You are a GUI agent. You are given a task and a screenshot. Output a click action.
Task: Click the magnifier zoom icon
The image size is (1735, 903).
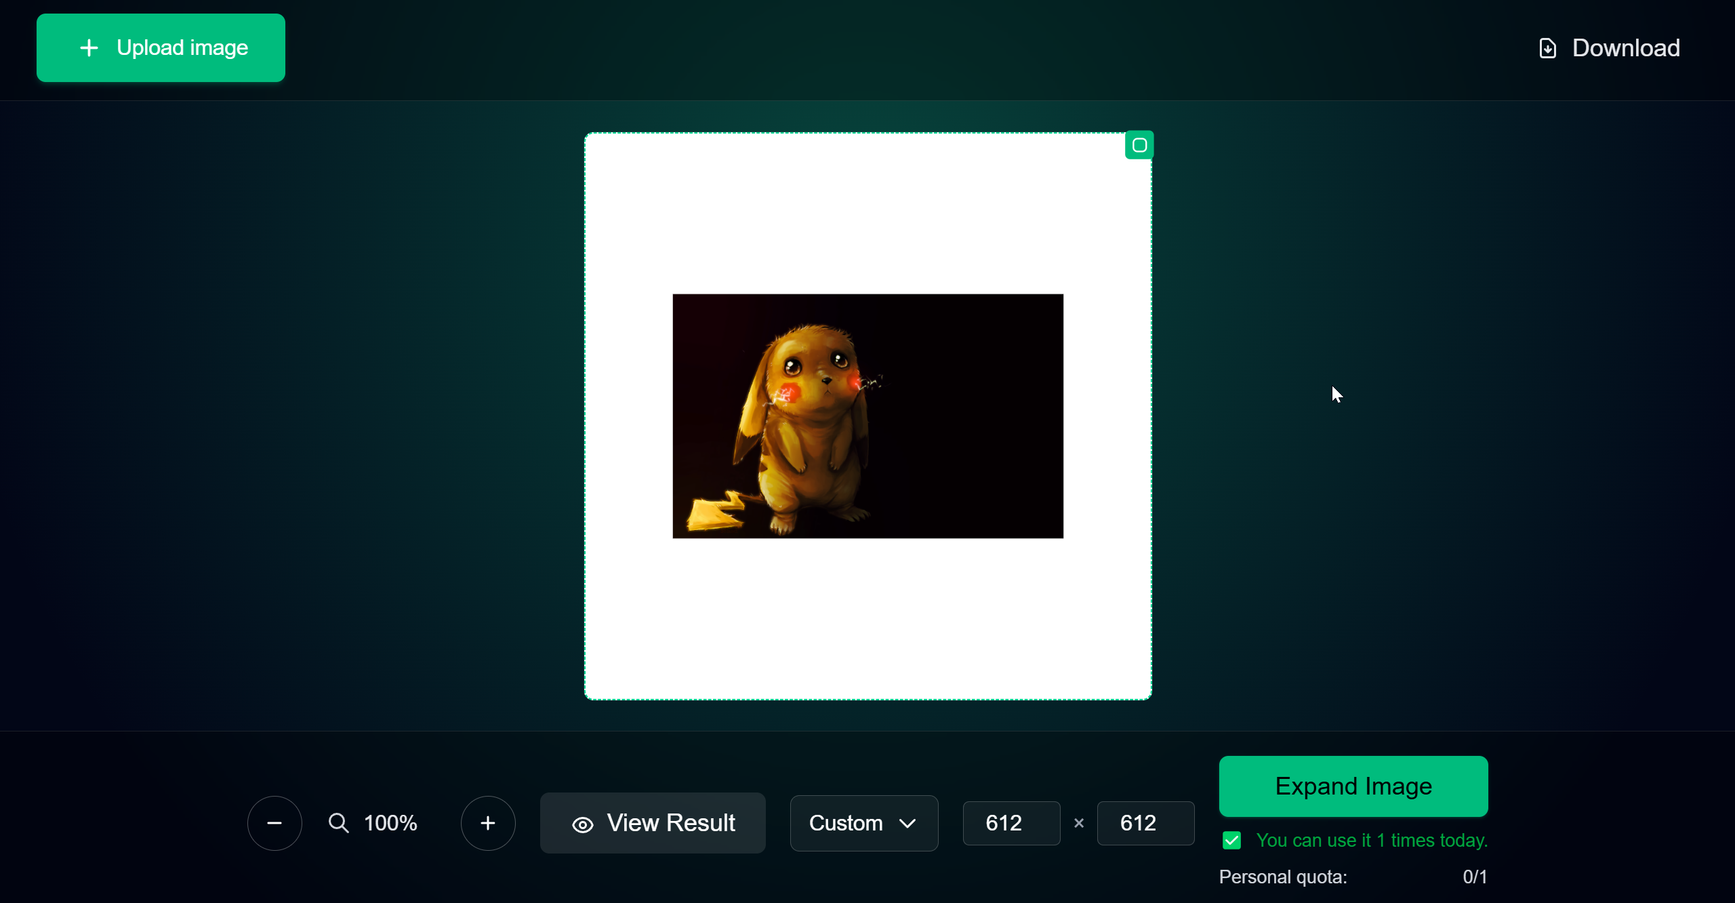point(338,823)
